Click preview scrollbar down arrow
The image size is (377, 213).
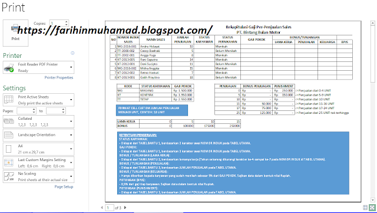(x=373, y=200)
